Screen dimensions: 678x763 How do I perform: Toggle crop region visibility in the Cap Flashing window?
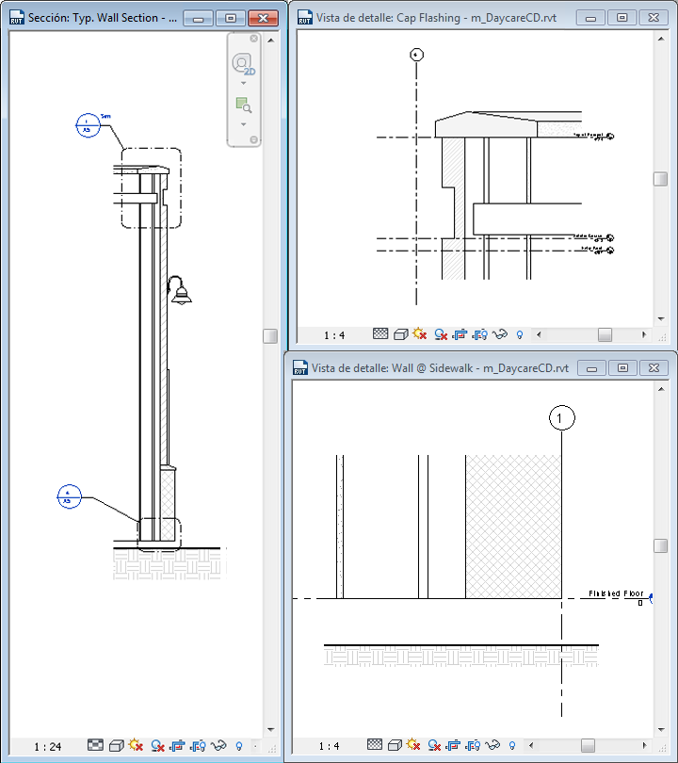(x=480, y=334)
